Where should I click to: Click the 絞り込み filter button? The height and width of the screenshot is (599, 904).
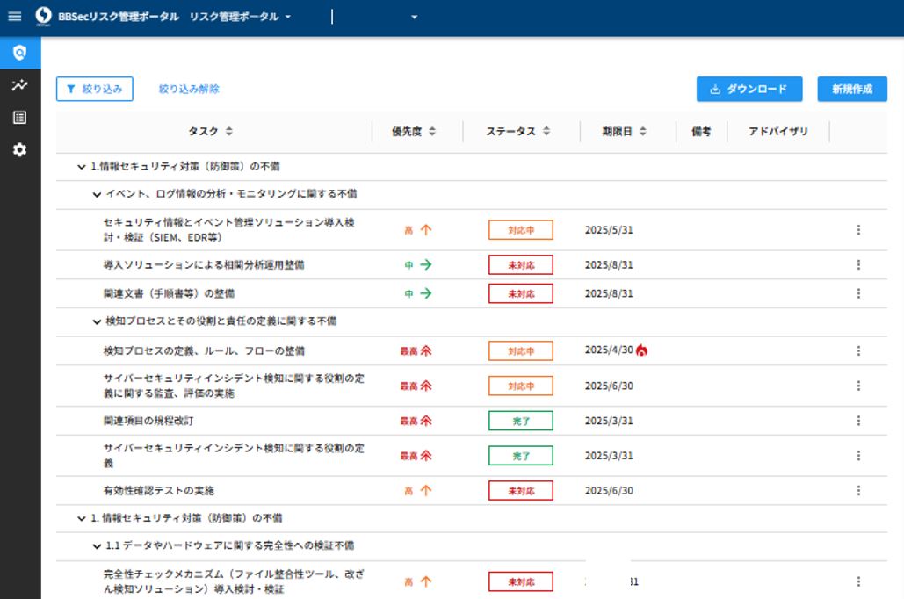[95, 89]
